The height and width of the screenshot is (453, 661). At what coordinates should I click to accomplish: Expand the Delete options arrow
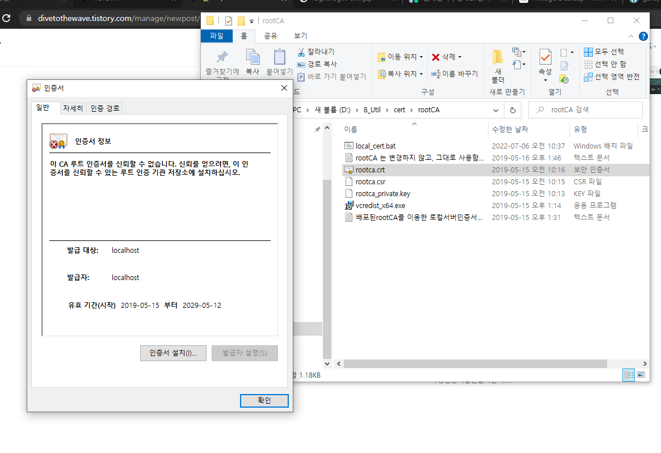click(x=460, y=57)
